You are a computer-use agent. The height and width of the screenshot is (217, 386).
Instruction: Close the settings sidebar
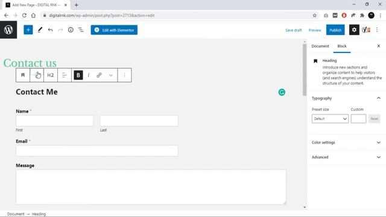point(379,46)
